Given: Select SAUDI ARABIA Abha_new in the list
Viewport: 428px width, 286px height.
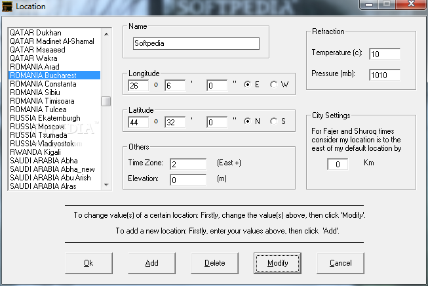Looking at the screenshot, I should click(54, 169).
